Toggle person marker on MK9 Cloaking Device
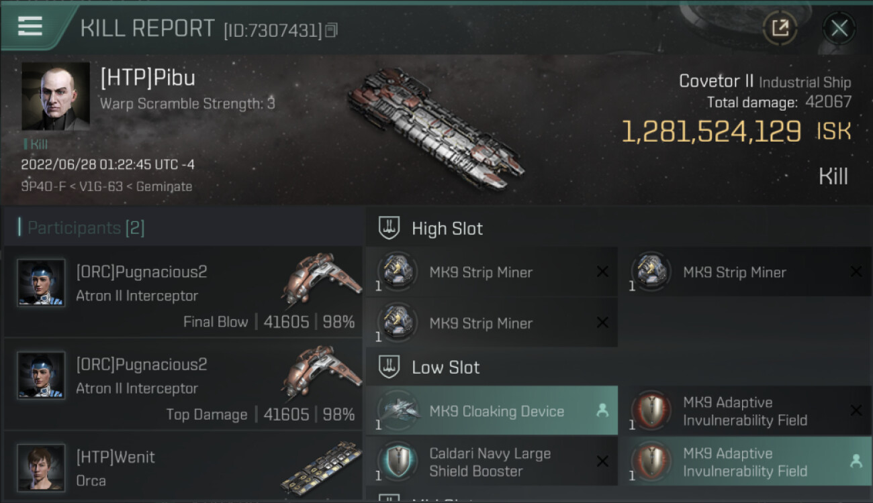873x503 pixels. pyautogui.click(x=602, y=411)
